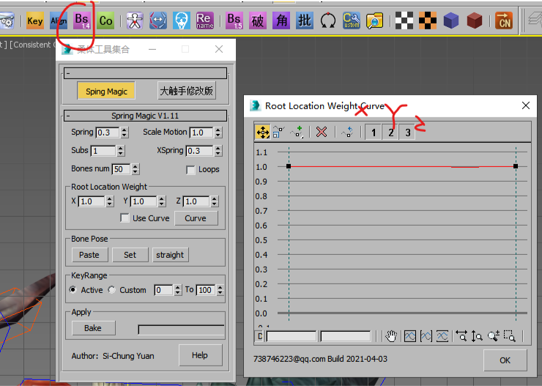
Task: Launch the Rename tool icon
Action: (205, 21)
